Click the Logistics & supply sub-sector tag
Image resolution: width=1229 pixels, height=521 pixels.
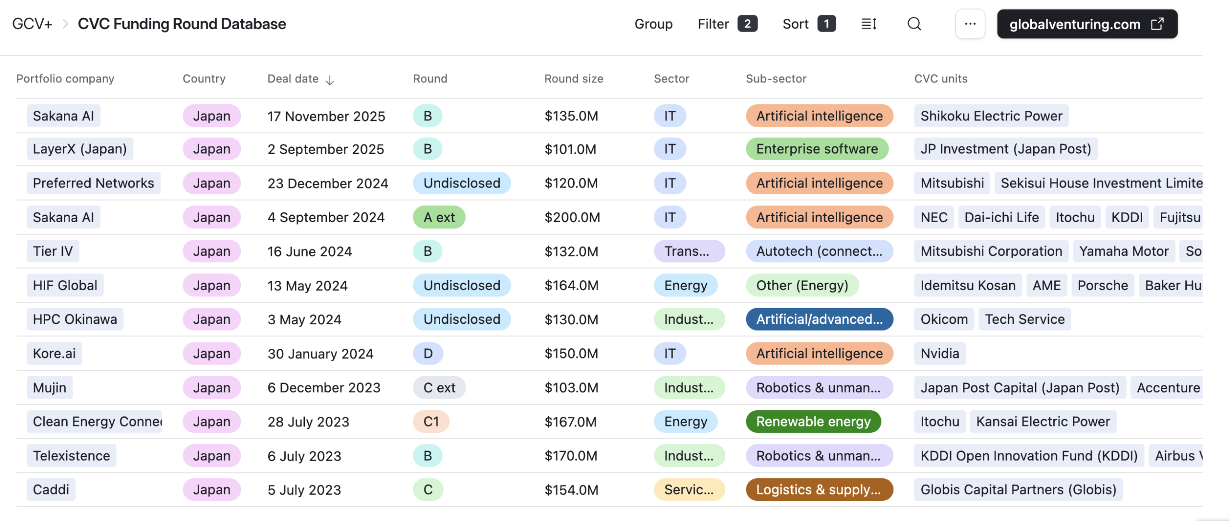[x=819, y=489]
